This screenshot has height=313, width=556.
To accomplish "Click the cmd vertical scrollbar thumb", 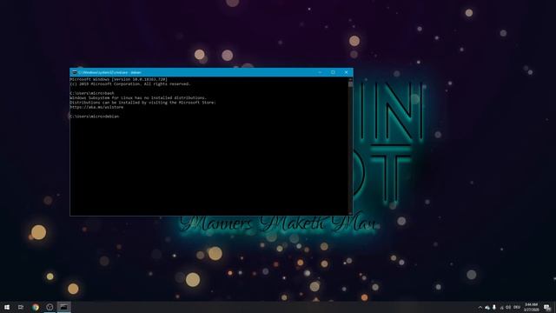I will 350,84.
